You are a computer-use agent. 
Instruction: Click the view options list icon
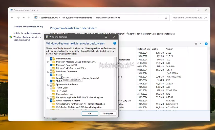pyautogui.click(x=196, y=44)
